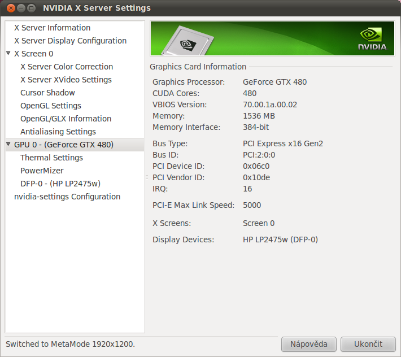
Task: Open nvidia-settings Configuration page
Action: coord(67,197)
